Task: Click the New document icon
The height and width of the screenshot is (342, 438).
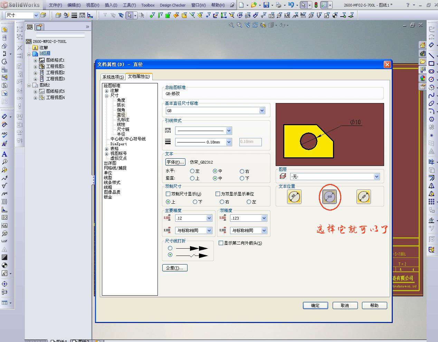Action: click(241, 5)
